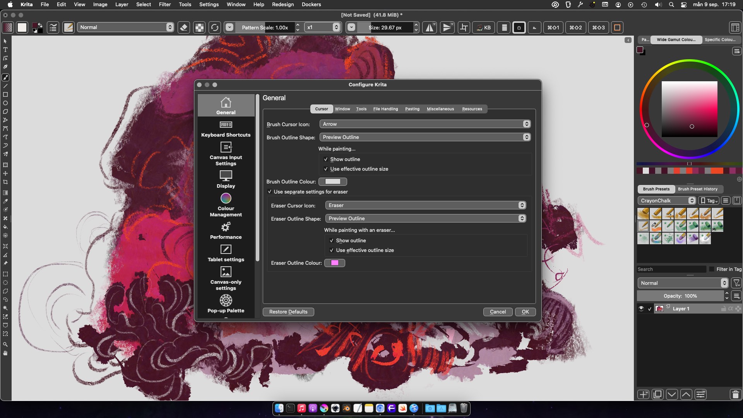Open the Filter menu in menu bar
The width and height of the screenshot is (743, 418).
(164, 4)
